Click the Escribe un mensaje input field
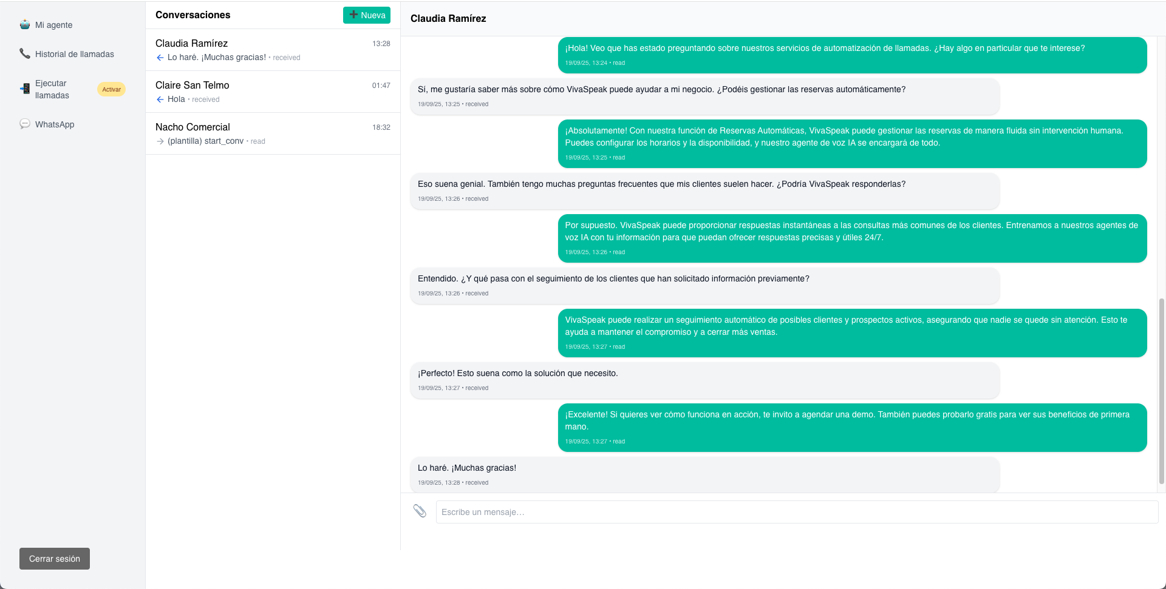 pos(797,512)
